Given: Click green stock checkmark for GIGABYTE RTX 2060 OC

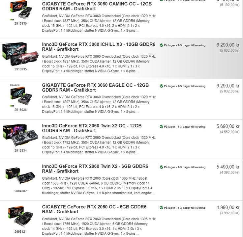Looking at the screenshot, I should [161, 208].
